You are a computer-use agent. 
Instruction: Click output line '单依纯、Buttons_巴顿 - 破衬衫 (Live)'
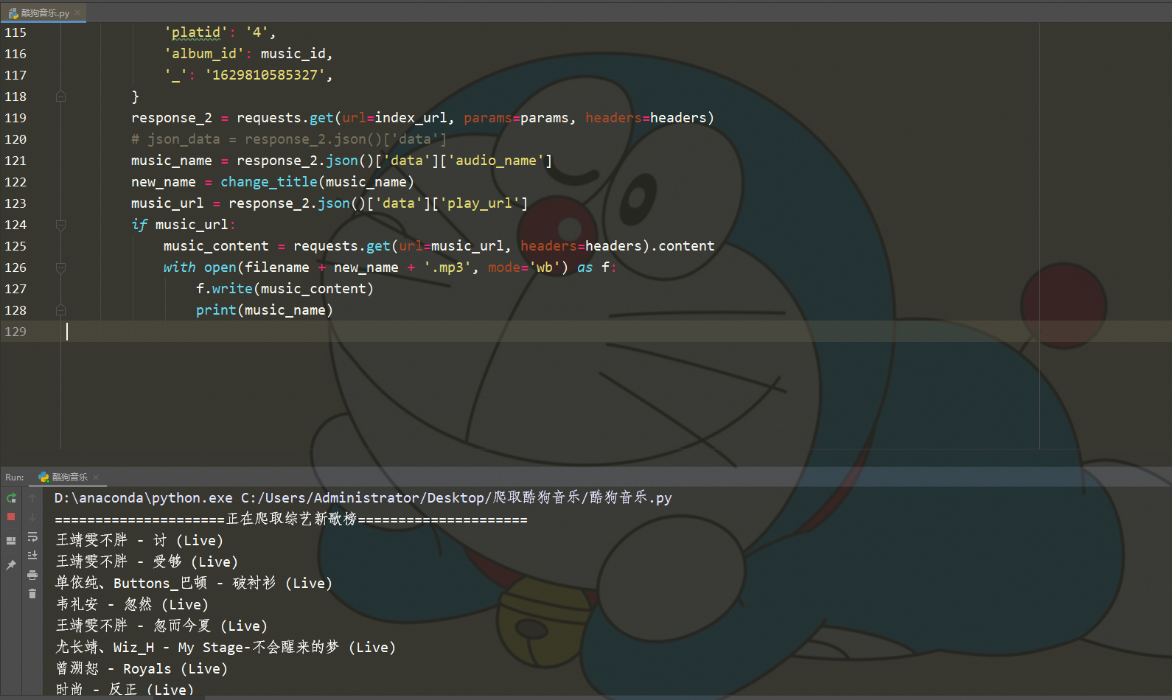tap(194, 584)
